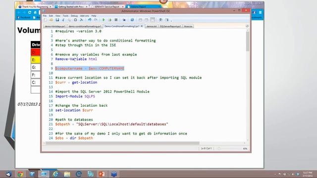The width and height of the screenshot is (317, 178).
Task: Go to browser home page icon
Action: 35,12
